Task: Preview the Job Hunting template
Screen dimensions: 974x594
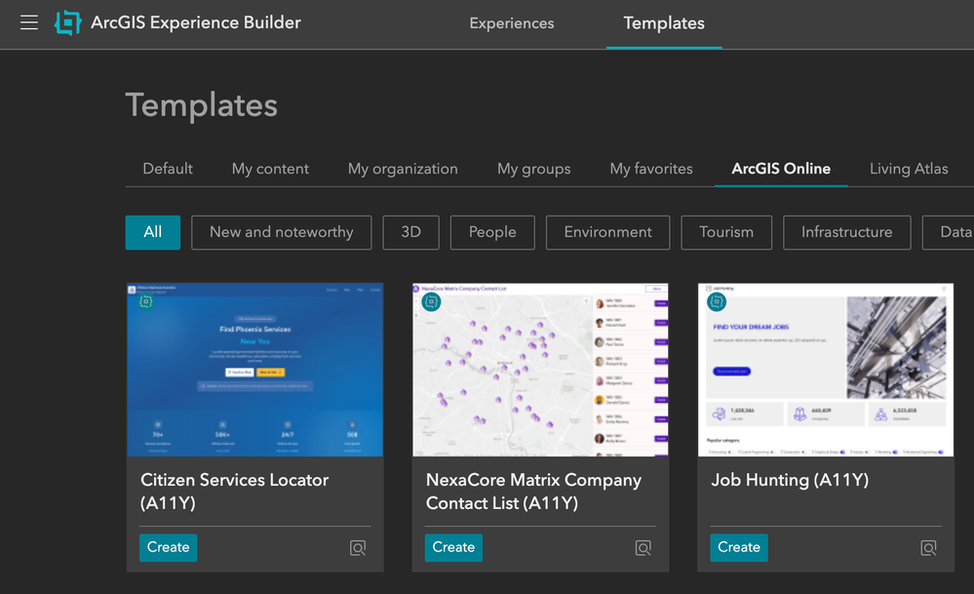Action: click(x=928, y=548)
